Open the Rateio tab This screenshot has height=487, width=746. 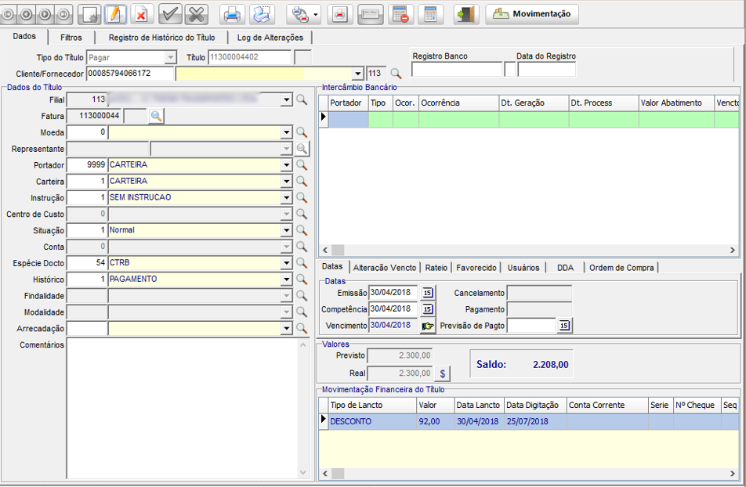pyautogui.click(x=437, y=267)
